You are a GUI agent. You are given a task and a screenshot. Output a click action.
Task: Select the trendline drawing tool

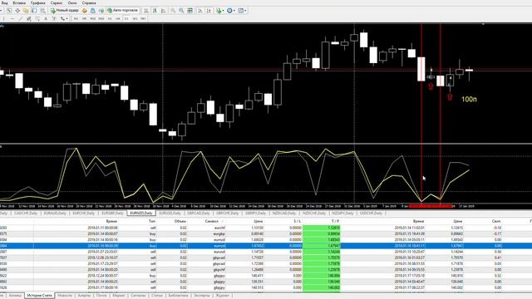point(20,18)
